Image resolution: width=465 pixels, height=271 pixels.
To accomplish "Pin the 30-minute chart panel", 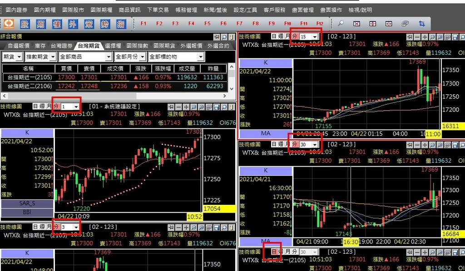I will click(410, 145).
